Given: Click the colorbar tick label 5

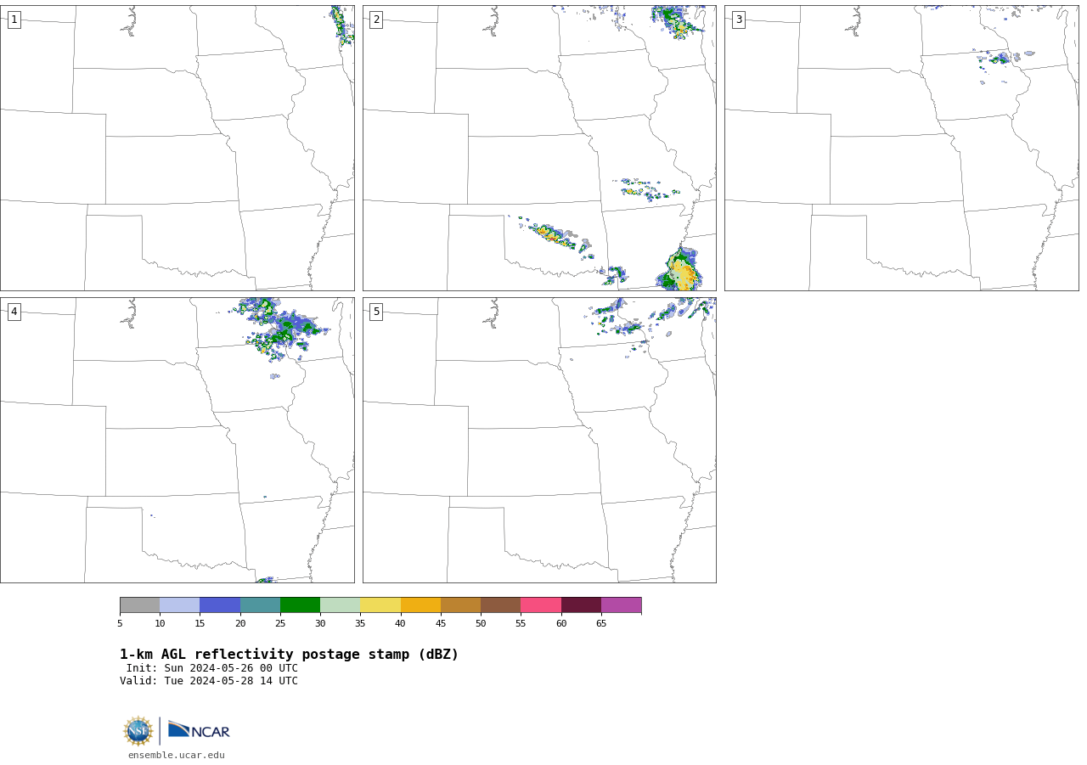Looking at the screenshot, I should [120, 624].
